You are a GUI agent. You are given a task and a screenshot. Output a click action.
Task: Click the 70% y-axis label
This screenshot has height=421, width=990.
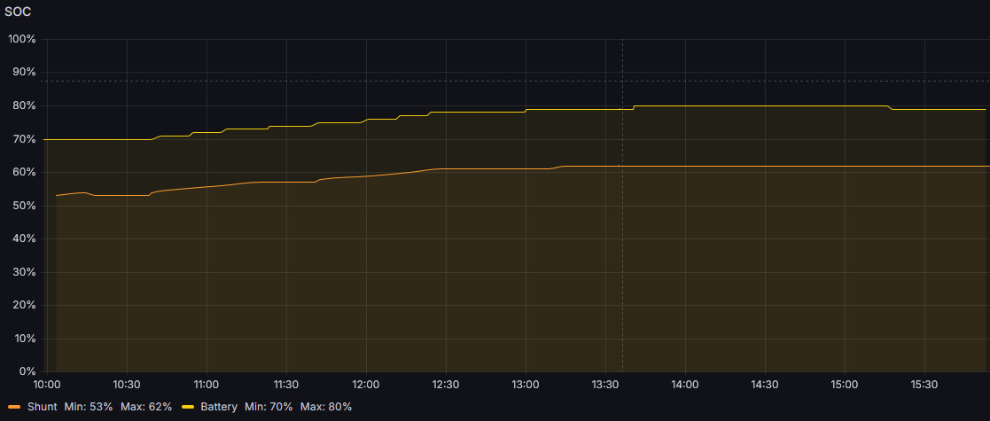[25, 139]
